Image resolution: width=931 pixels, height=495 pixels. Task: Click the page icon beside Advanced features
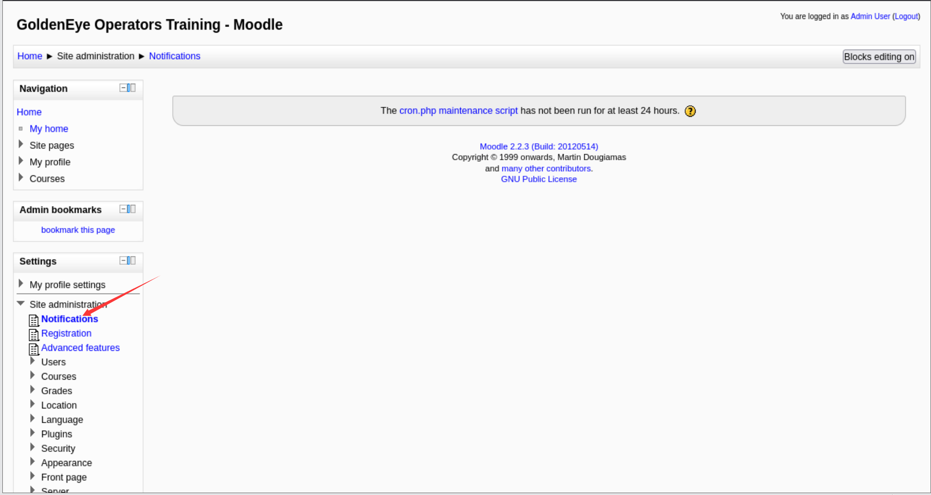[34, 349]
